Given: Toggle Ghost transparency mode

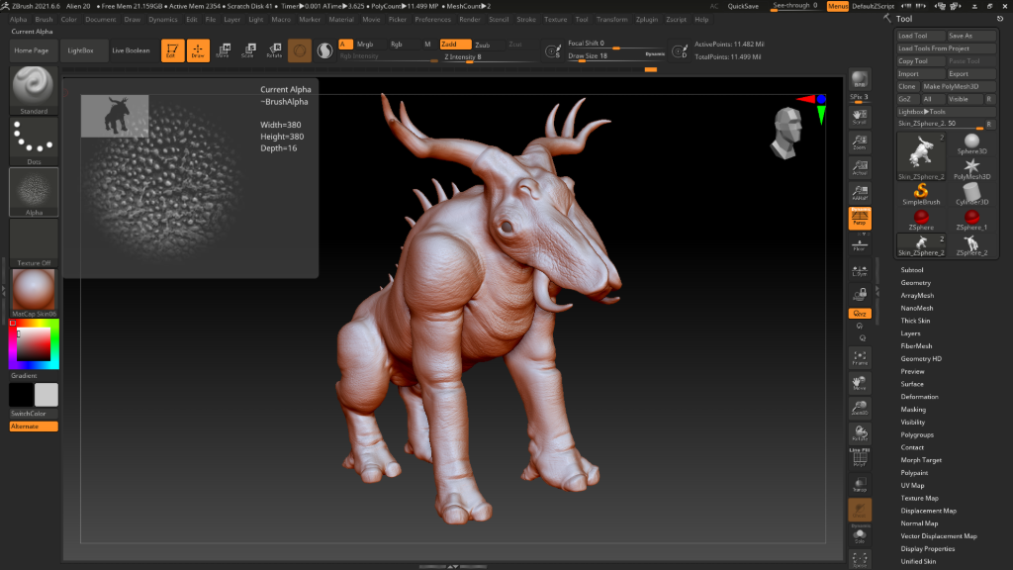Looking at the screenshot, I should point(860,510).
